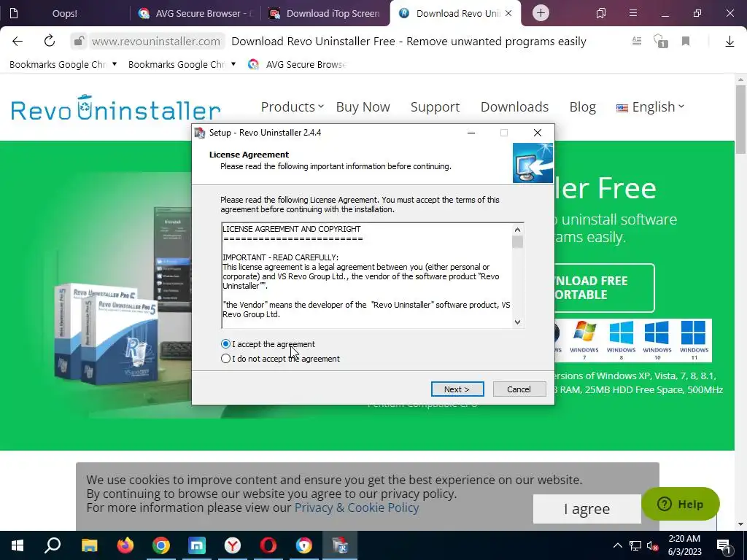Click the browser page vertical scrollbar thumb
This screenshot has height=560, width=747.
[740, 119]
